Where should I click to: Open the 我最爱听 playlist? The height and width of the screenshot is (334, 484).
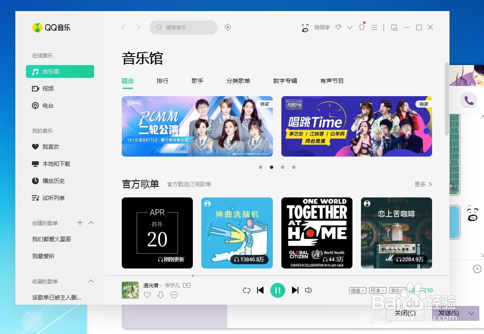point(43,256)
